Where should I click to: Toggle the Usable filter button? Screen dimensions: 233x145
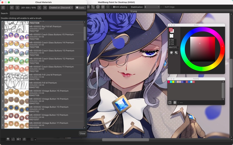(x=80, y=8)
